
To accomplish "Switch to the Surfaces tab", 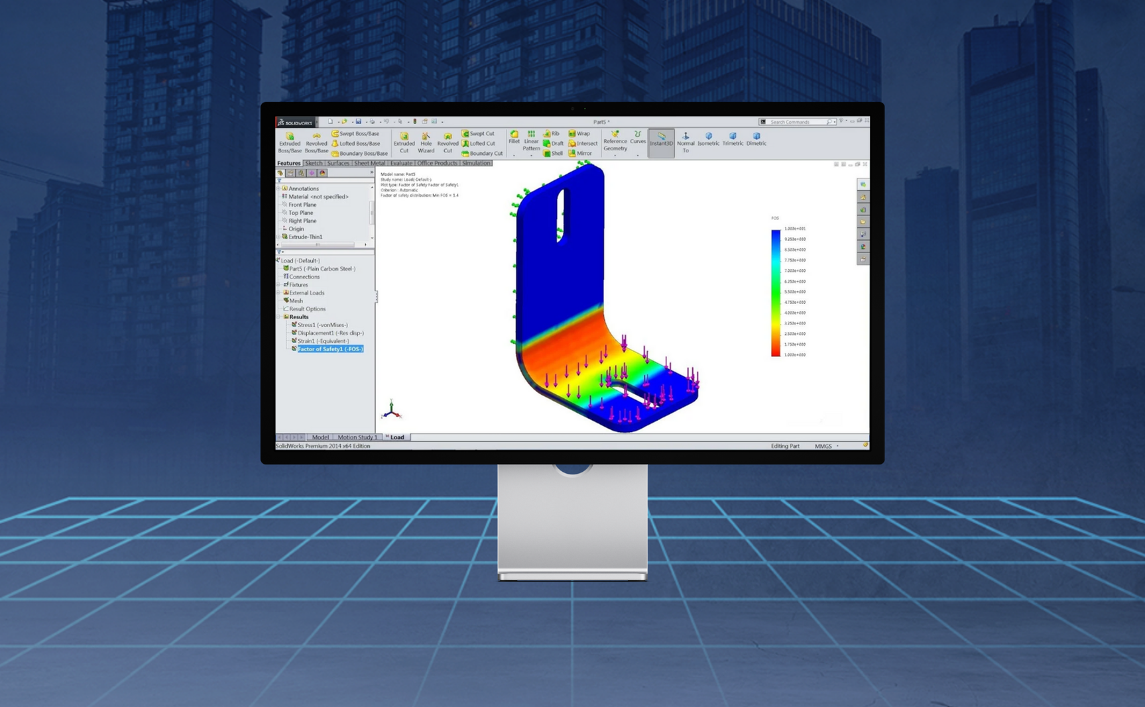I will (x=338, y=163).
